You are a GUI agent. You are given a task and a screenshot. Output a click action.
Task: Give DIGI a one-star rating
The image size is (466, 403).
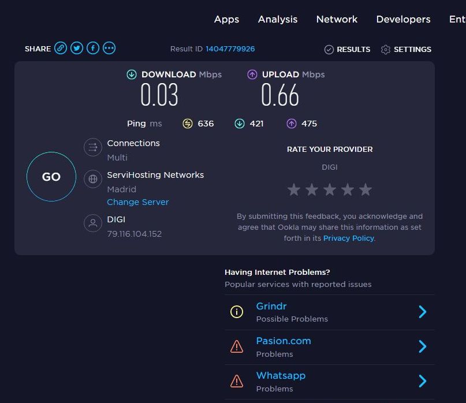pyautogui.click(x=294, y=189)
